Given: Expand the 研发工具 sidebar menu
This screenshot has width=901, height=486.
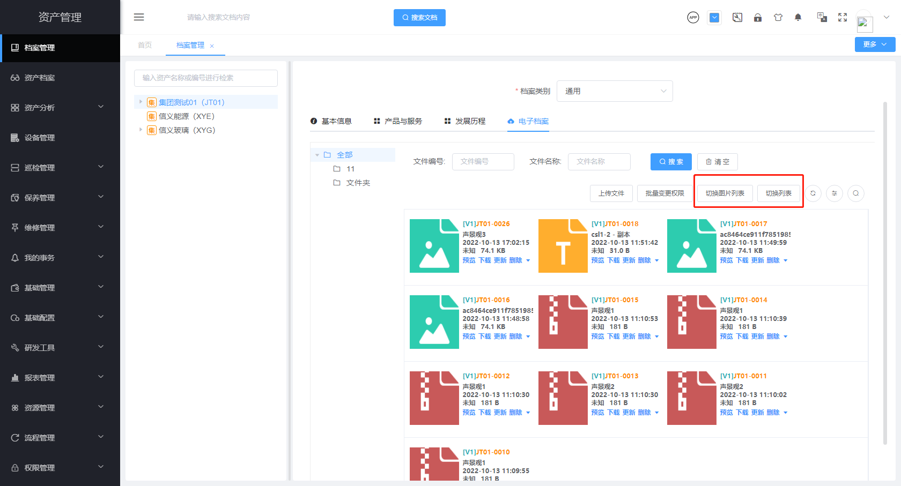Looking at the screenshot, I should [60, 348].
